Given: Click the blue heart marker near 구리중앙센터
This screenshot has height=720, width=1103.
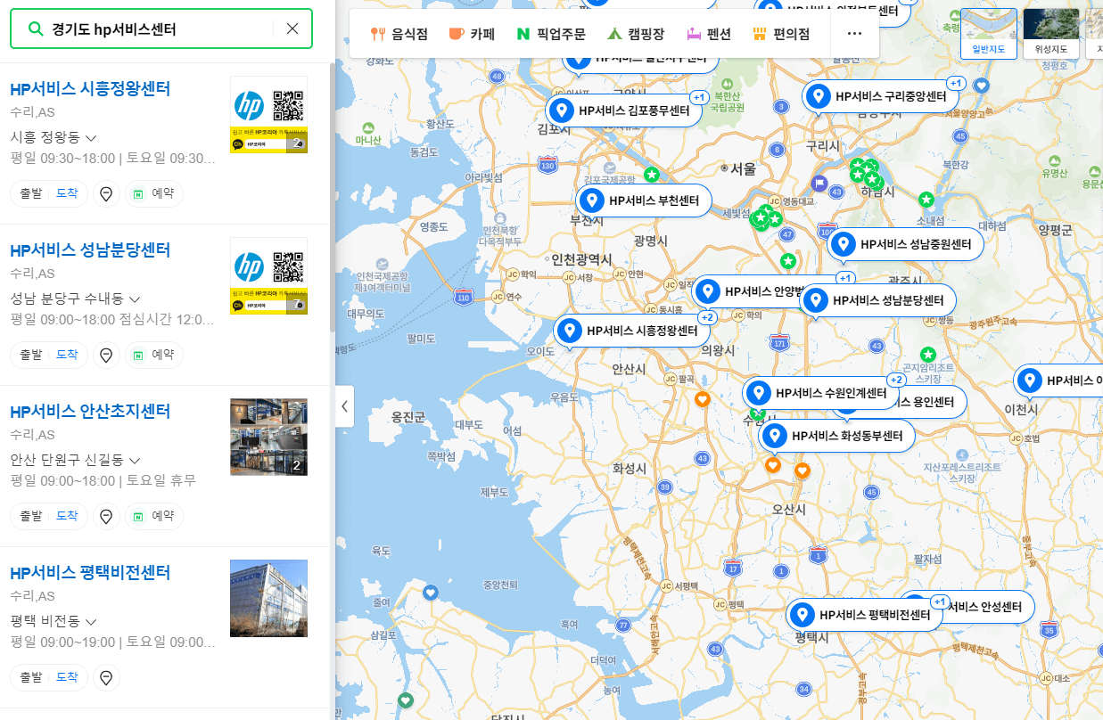Looking at the screenshot, I should click(x=982, y=86).
